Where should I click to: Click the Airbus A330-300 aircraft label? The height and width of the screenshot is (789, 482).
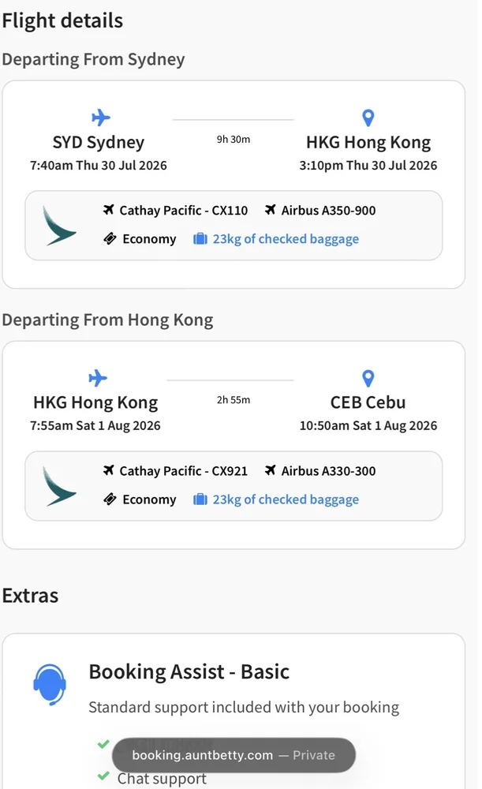pyautogui.click(x=328, y=471)
